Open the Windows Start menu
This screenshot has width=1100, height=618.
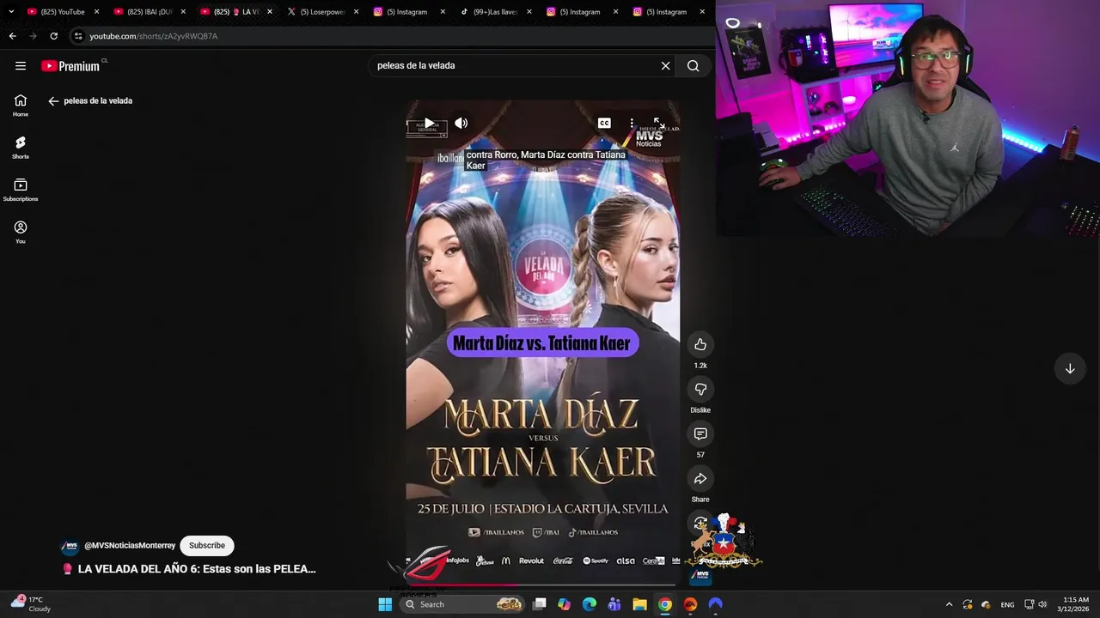tap(385, 604)
